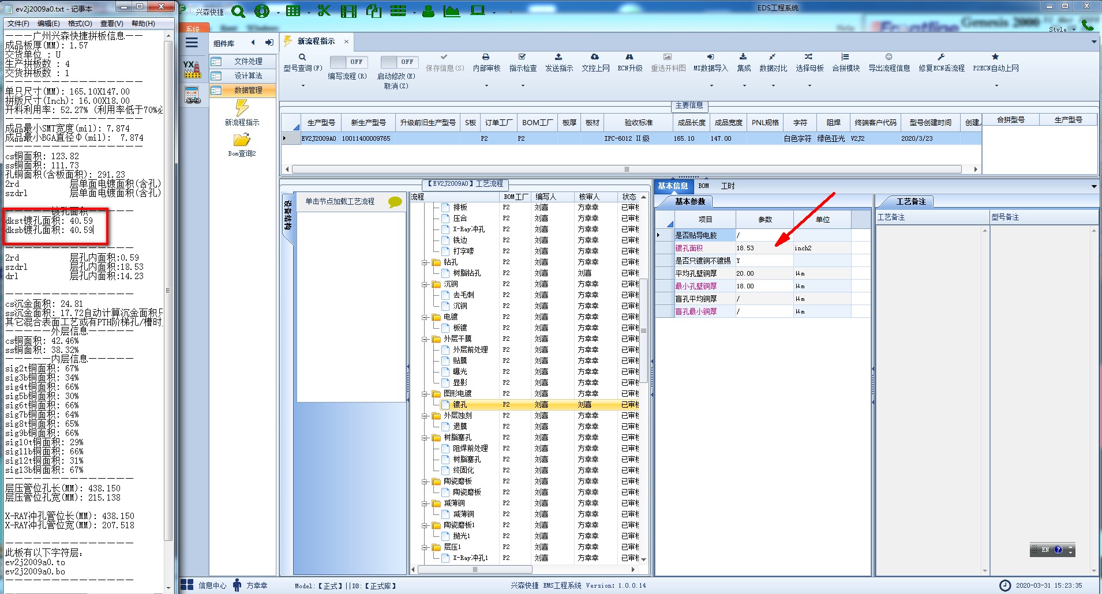Select 设计算法 category in component library
The width and height of the screenshot is (1102, 594).
(x=242, y=76)
